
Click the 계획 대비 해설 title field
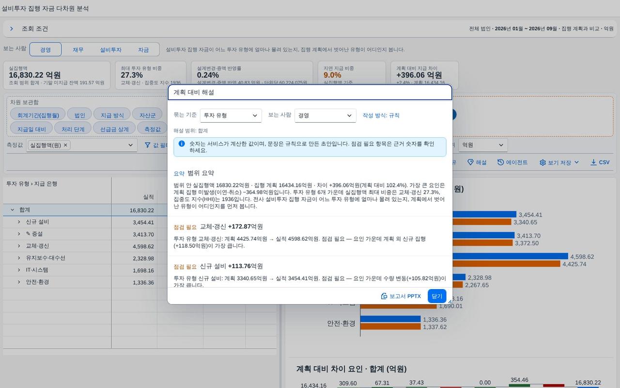pyautogui.click(x=310, y=92)
